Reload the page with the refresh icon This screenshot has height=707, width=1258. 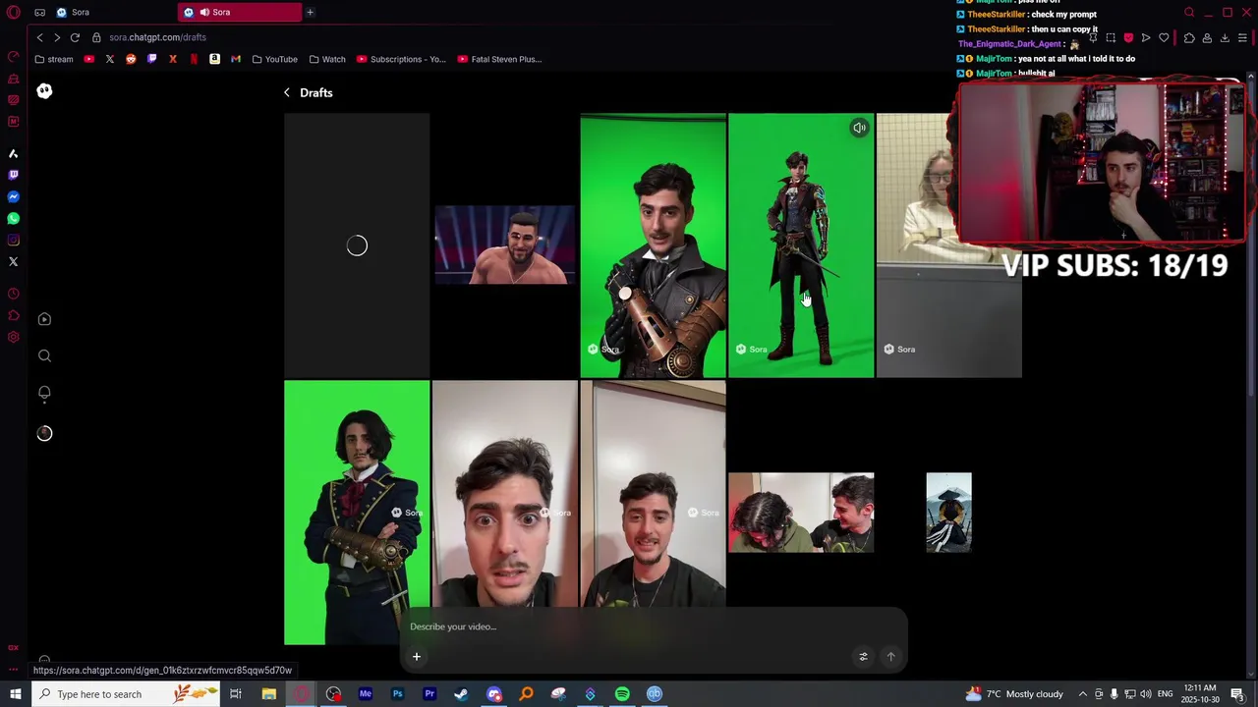tap(75, 37)
